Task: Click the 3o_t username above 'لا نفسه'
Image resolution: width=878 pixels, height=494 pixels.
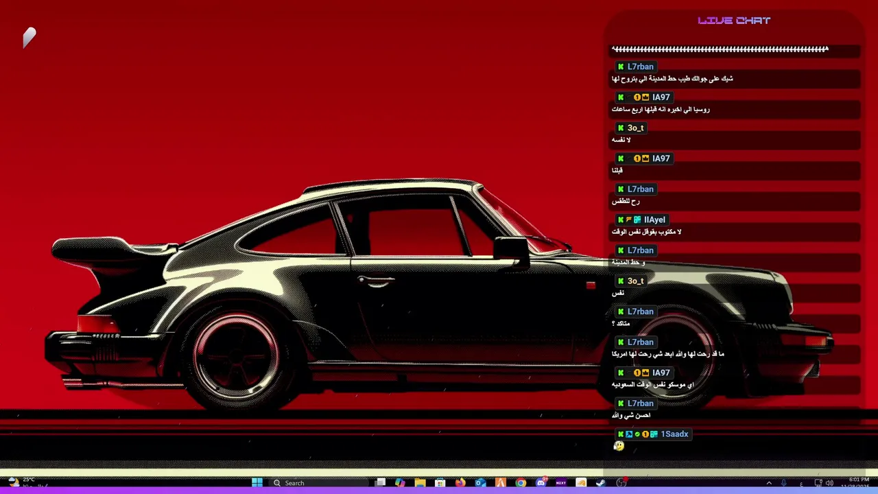Action: (x=635, y=128)
